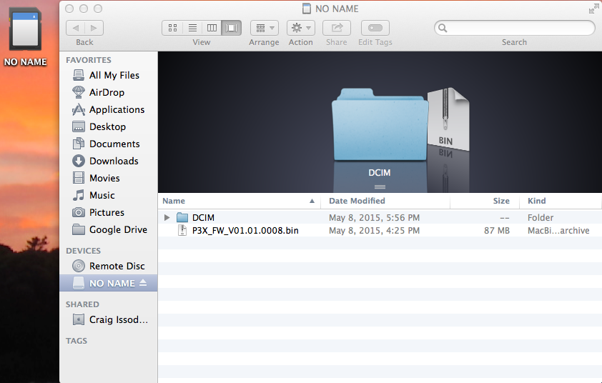Image resolution: width=602 pixels, height=383 pixels.
Task: Sort by Kind column header
Action: (x=561, y=201)
